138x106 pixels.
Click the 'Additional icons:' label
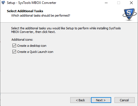(x=22, y=40)
